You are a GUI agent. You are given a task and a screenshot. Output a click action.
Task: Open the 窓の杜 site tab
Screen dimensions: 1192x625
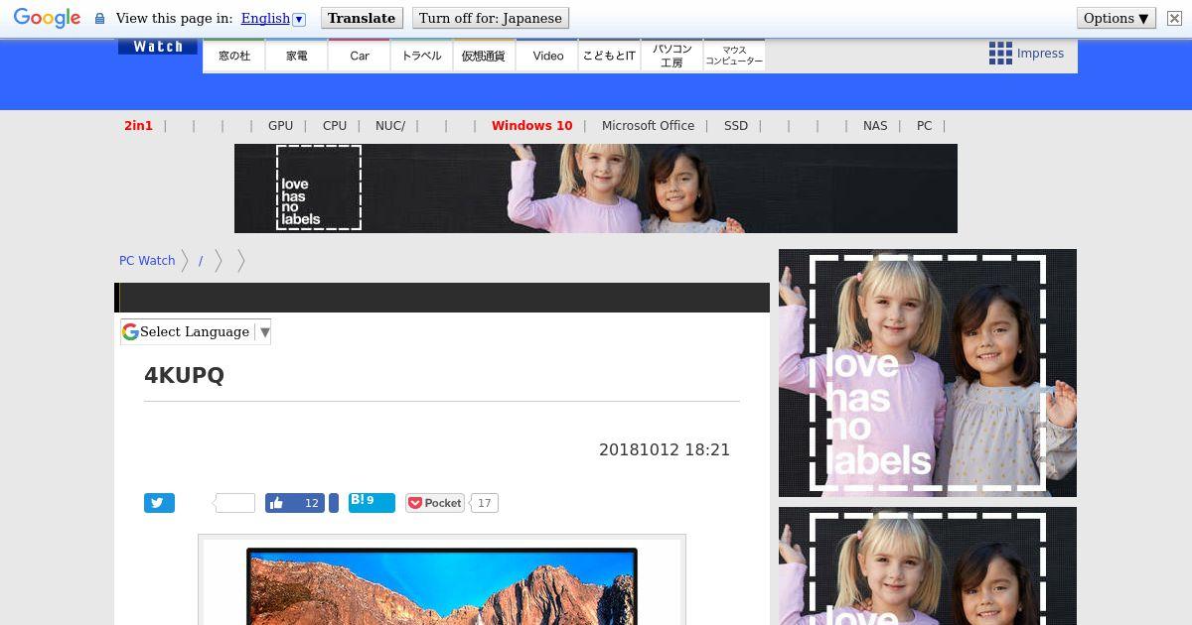tap(234, 56)
